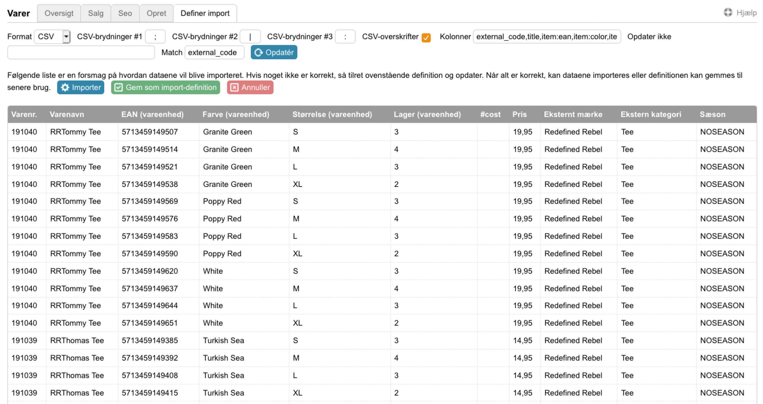This screenshot has width=763, height=404.
Task: Click Granite Green in row 5713459149507
Action: point(227,132)
